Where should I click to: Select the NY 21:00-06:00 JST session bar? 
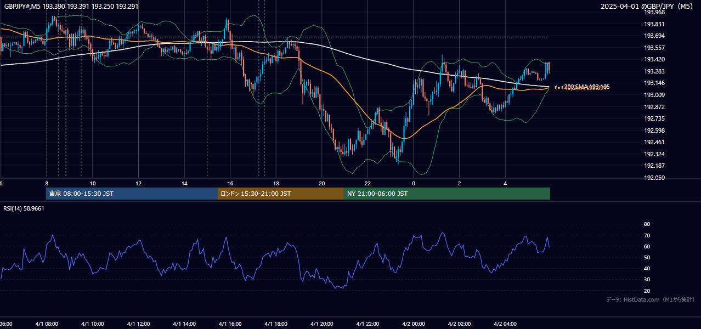pyautogui.click(x=447, y=194)
